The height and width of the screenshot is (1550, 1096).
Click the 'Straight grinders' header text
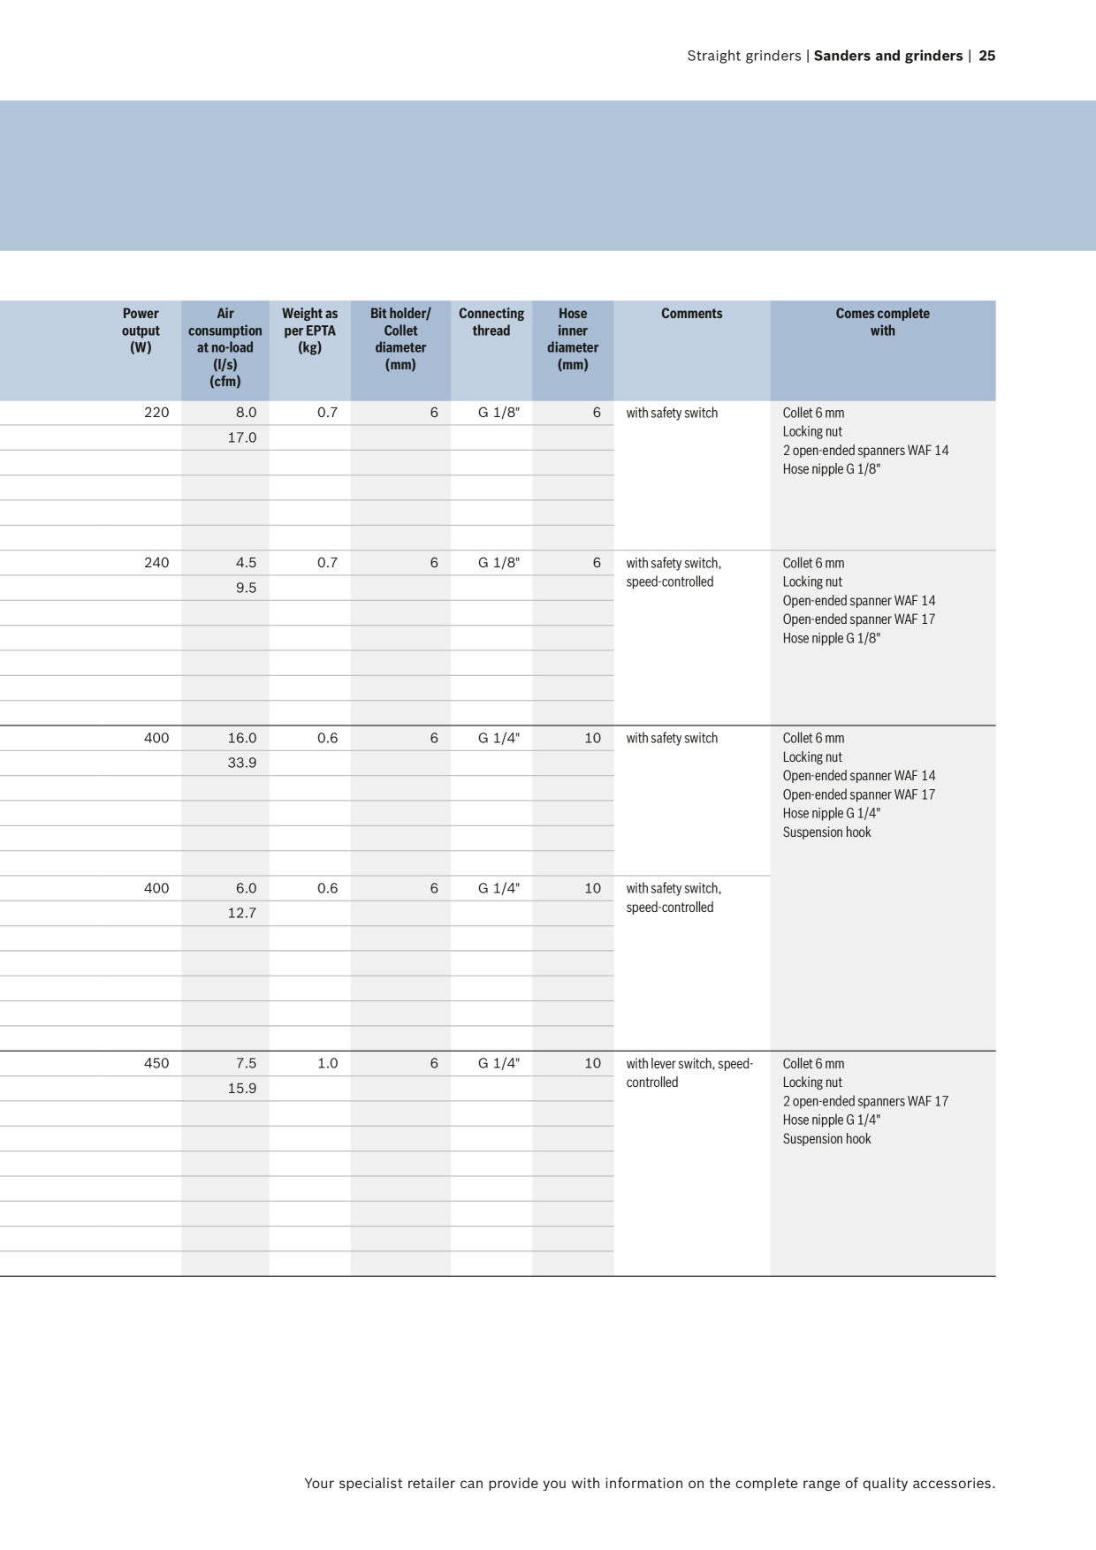[x=743, y=56]
